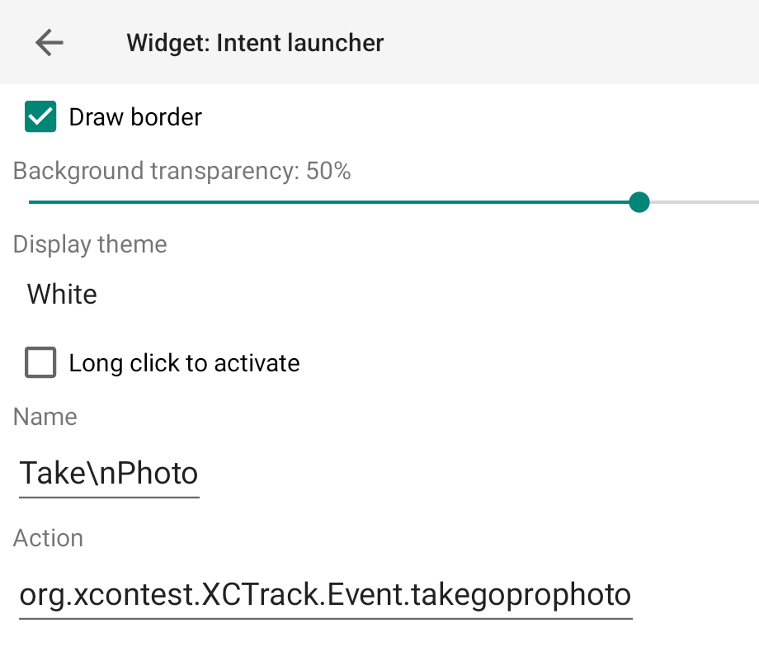Enable the Long click to activate checkbox
The image size is (759, 647).
[x=40, y=362]
